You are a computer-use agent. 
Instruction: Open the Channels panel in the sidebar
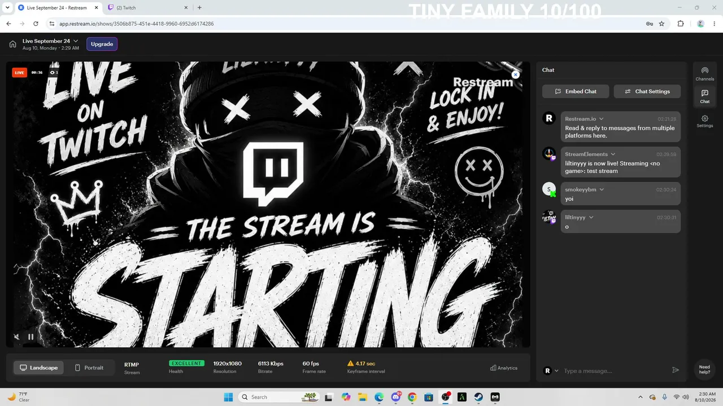(704, 74)
